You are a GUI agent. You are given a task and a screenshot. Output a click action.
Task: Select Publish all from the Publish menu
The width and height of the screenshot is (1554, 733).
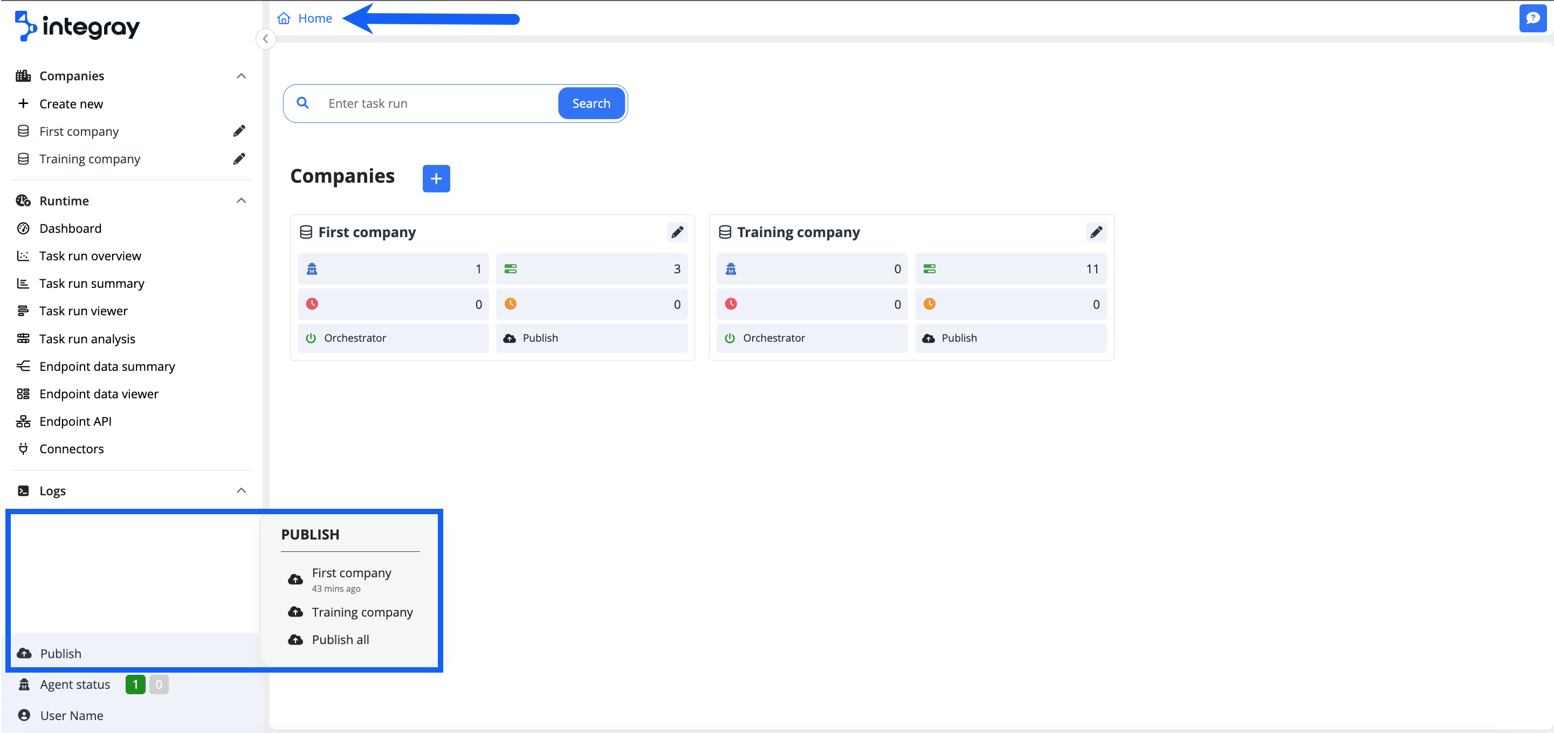(340, 640)
